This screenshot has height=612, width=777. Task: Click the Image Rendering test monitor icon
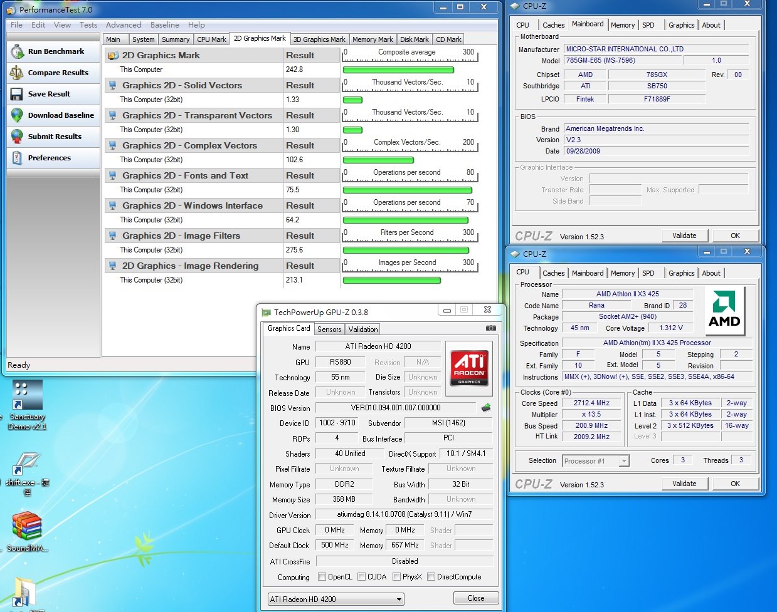[x=113, y=266]
